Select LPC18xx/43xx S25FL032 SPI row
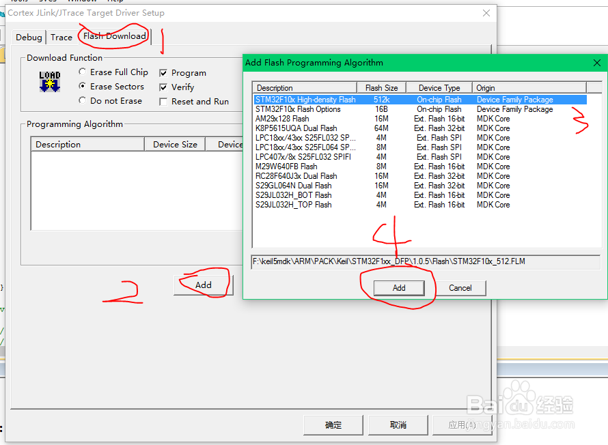 click(x=420, y=138)
